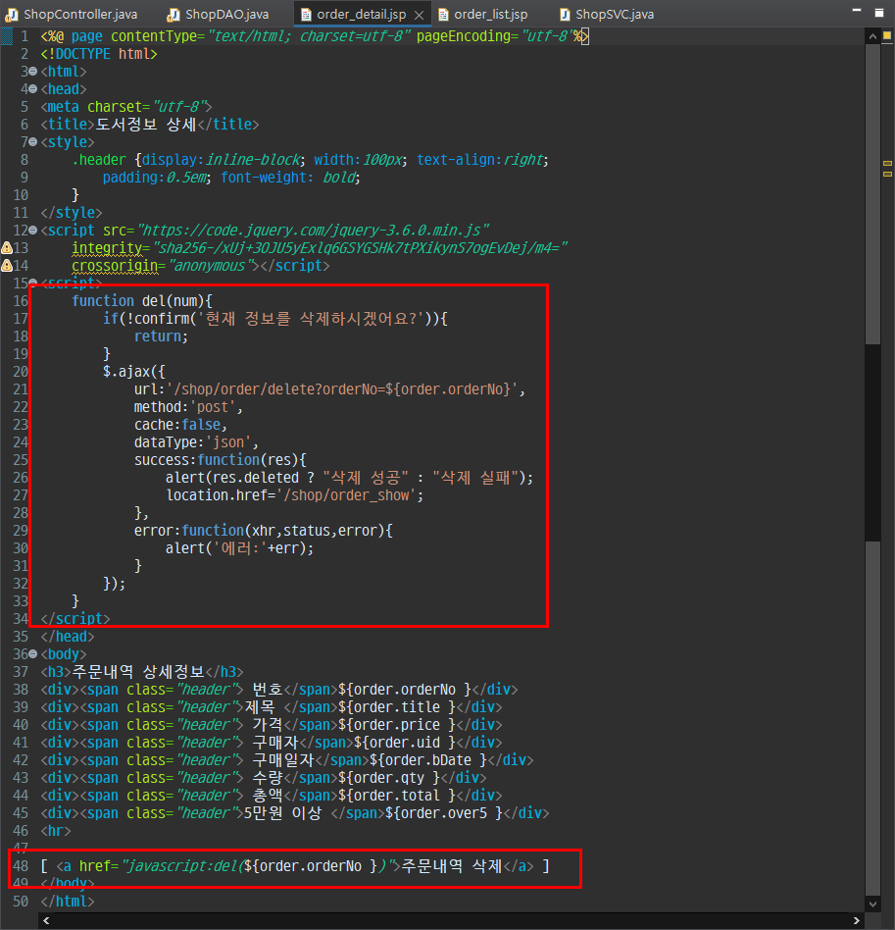Collapse the script block on line 15
Viewport: 895px width, 930px height.
point(33,283)
